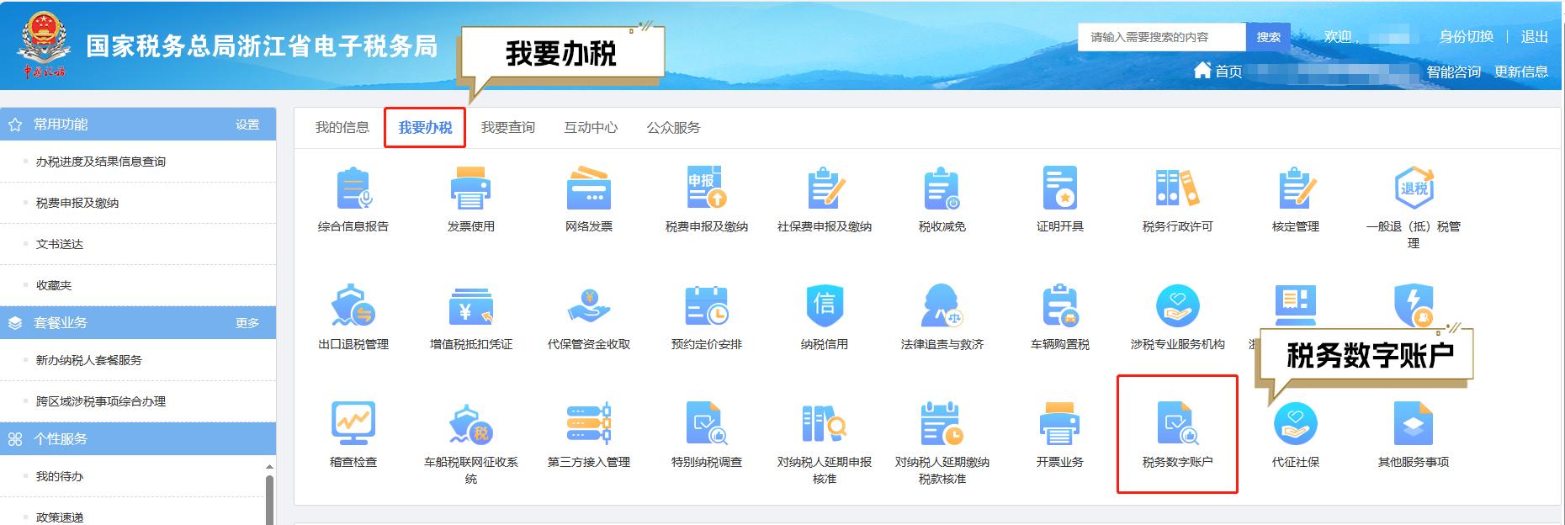The width and height of the screenshot is (1565, 525).
Task: Open 对纳税人延期缴纳税款核准 icon
Action: coord(942,423)
